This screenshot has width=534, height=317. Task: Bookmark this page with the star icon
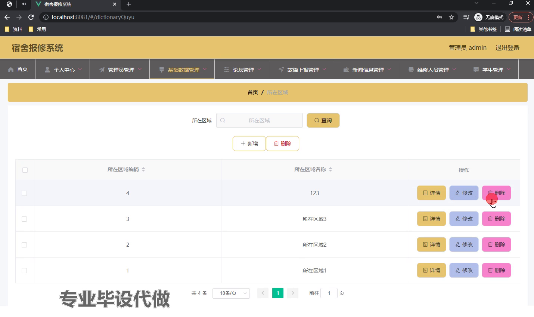click(x=451, y=17)
